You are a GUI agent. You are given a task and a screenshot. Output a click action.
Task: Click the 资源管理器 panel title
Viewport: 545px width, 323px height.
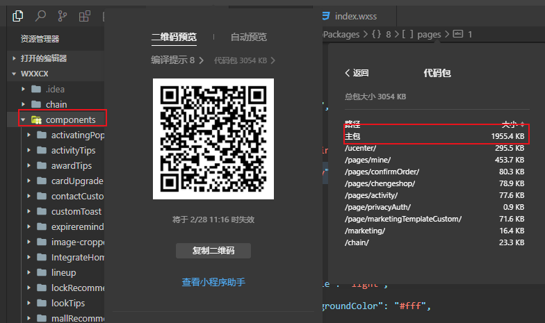[x=40, y=39]
